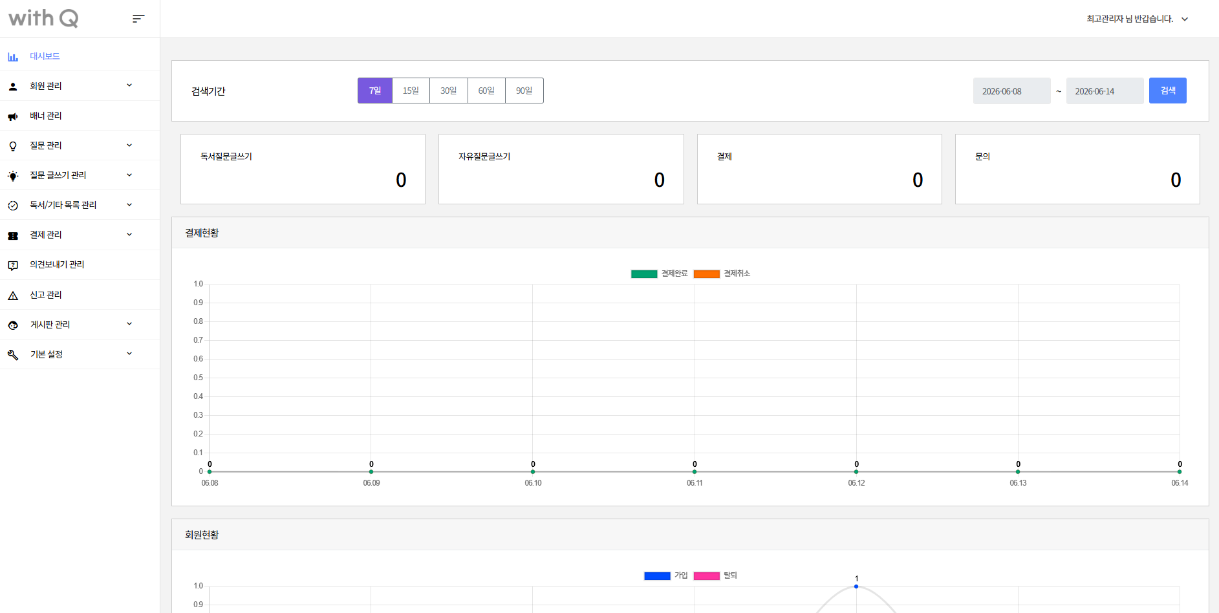Select the 15일 period option
Image resolution: width=1219 pixels, height=613 pixels.
click(411, 91)
